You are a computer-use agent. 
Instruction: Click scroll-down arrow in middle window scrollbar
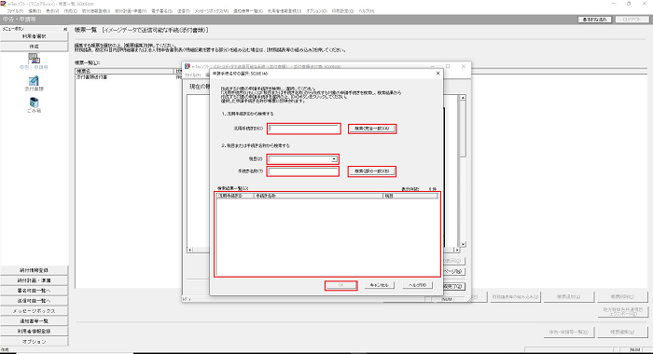(463, 244)
